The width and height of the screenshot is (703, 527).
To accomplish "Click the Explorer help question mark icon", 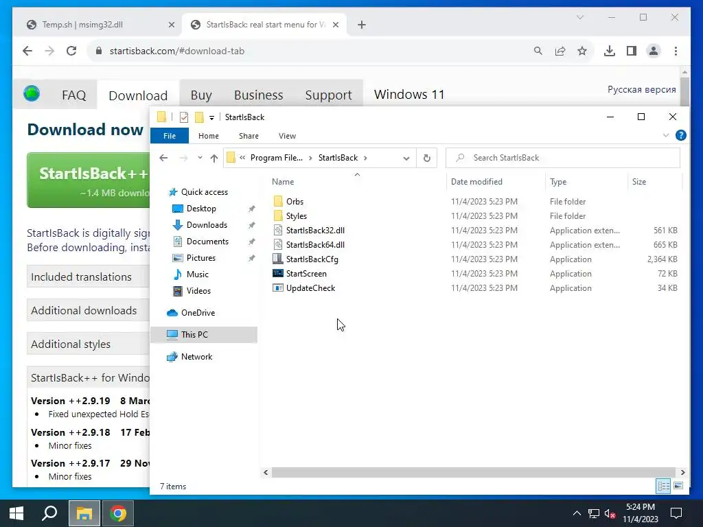I will pos(680,135).
